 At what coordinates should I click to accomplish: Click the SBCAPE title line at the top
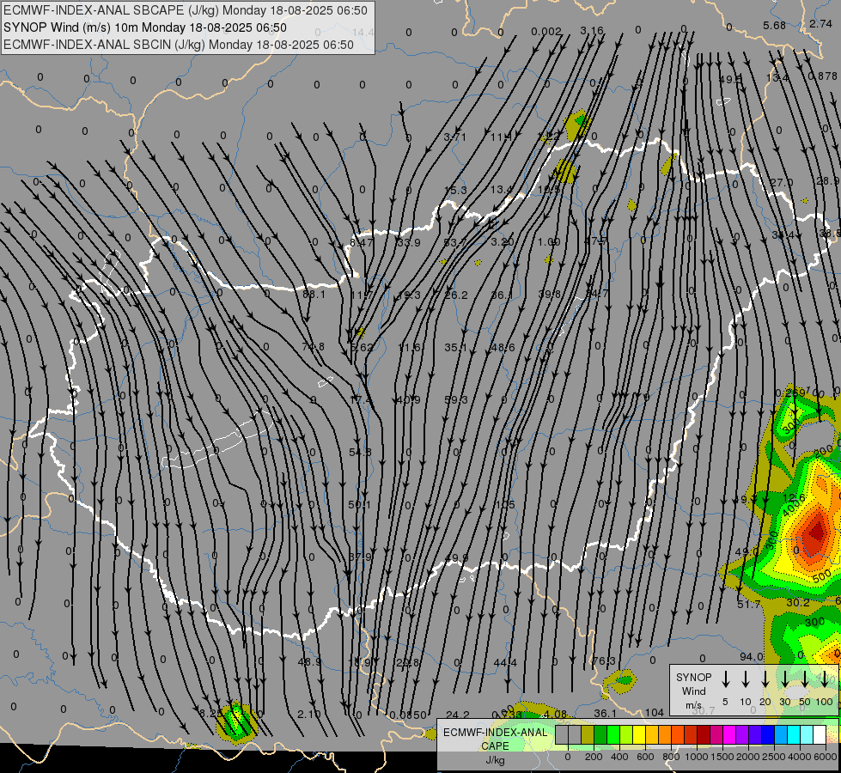[x=186, y=10]
